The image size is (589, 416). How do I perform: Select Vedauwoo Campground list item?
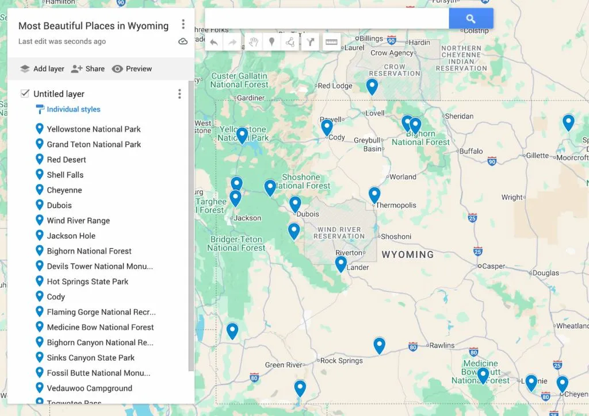pos(89,388)
